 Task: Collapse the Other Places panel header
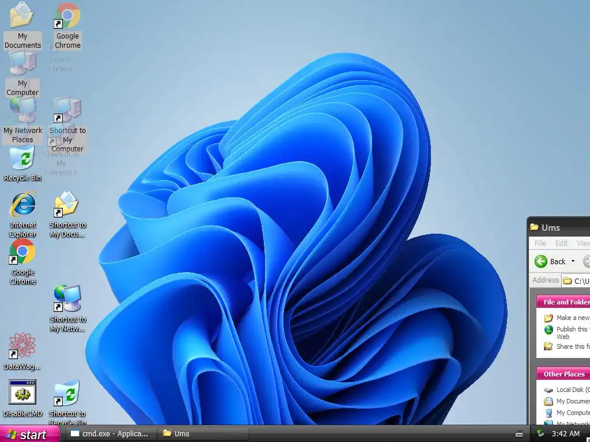(563, 374)
